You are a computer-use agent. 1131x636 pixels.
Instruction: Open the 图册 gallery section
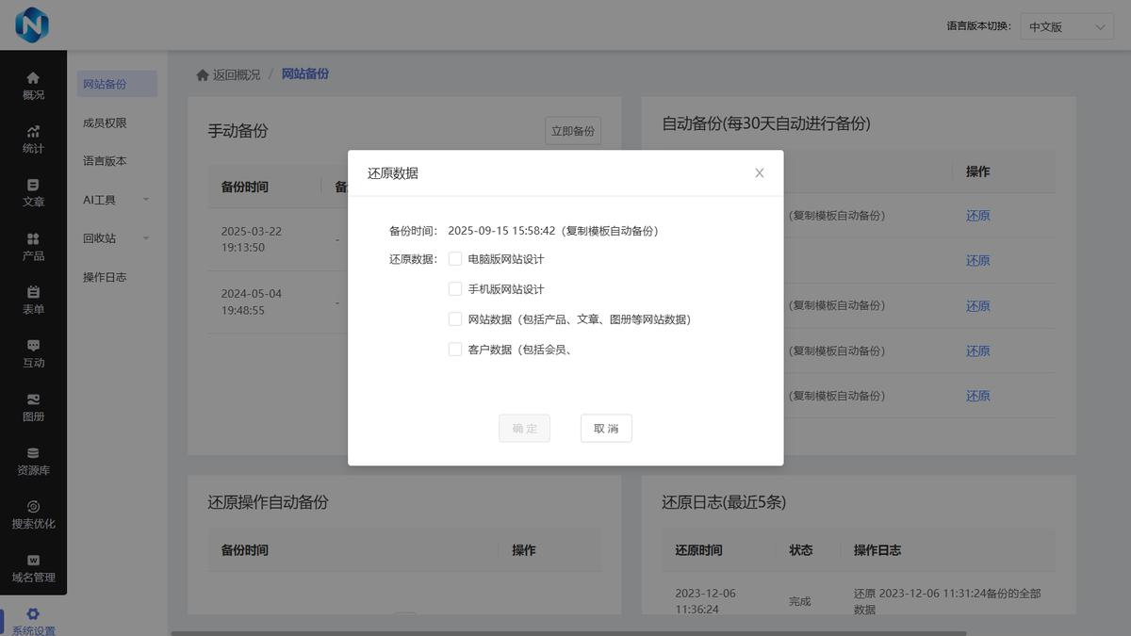coord(33,407)
